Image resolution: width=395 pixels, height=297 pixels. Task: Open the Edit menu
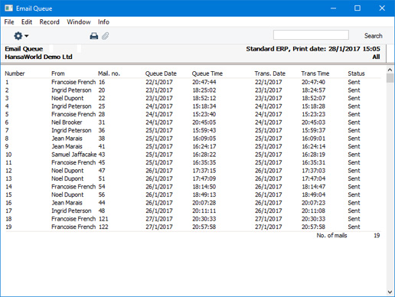[x=27, y=22]
